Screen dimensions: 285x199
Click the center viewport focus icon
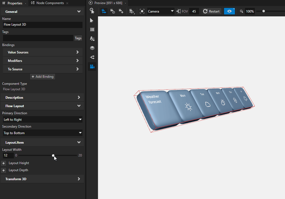tap(142, 11)
